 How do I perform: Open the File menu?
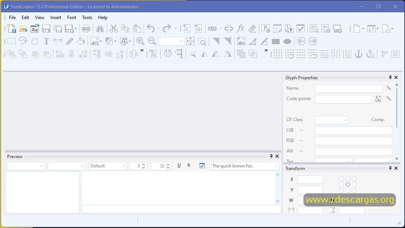coord(12,18)
